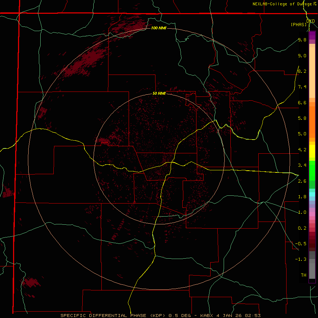Click the 100 NMI range ring label
This screenshot has width=318, height=318.
[x=159, y=28]
